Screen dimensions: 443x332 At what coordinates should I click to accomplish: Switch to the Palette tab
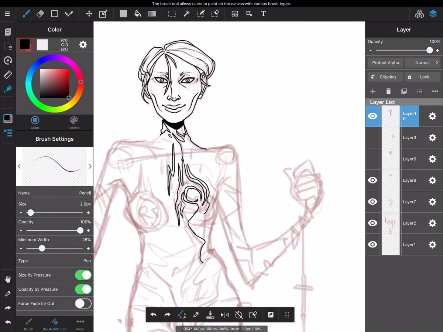pos(74,123)
